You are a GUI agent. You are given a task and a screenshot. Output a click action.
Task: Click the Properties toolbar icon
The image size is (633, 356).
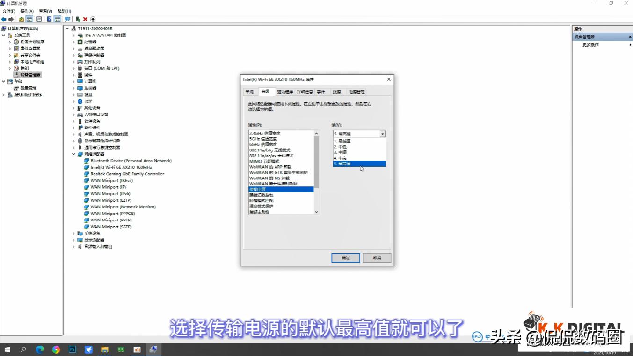[x=39, y=19]
